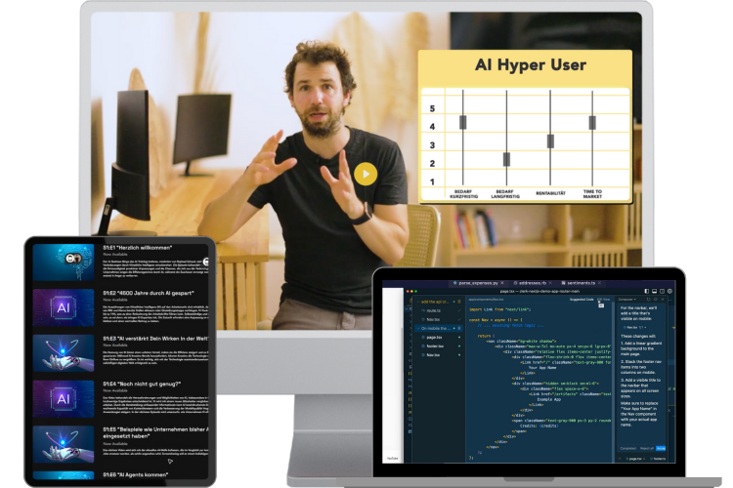Click the Time to Market slider handle
This screenshot has height=488, width=733.
(592, 122)
